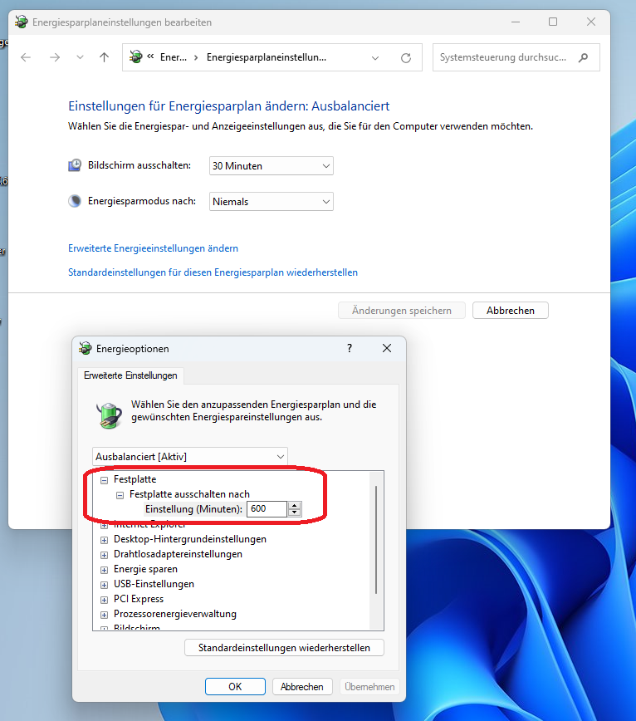
Task: Click the Übernehmen button
Action: (369, 686)
